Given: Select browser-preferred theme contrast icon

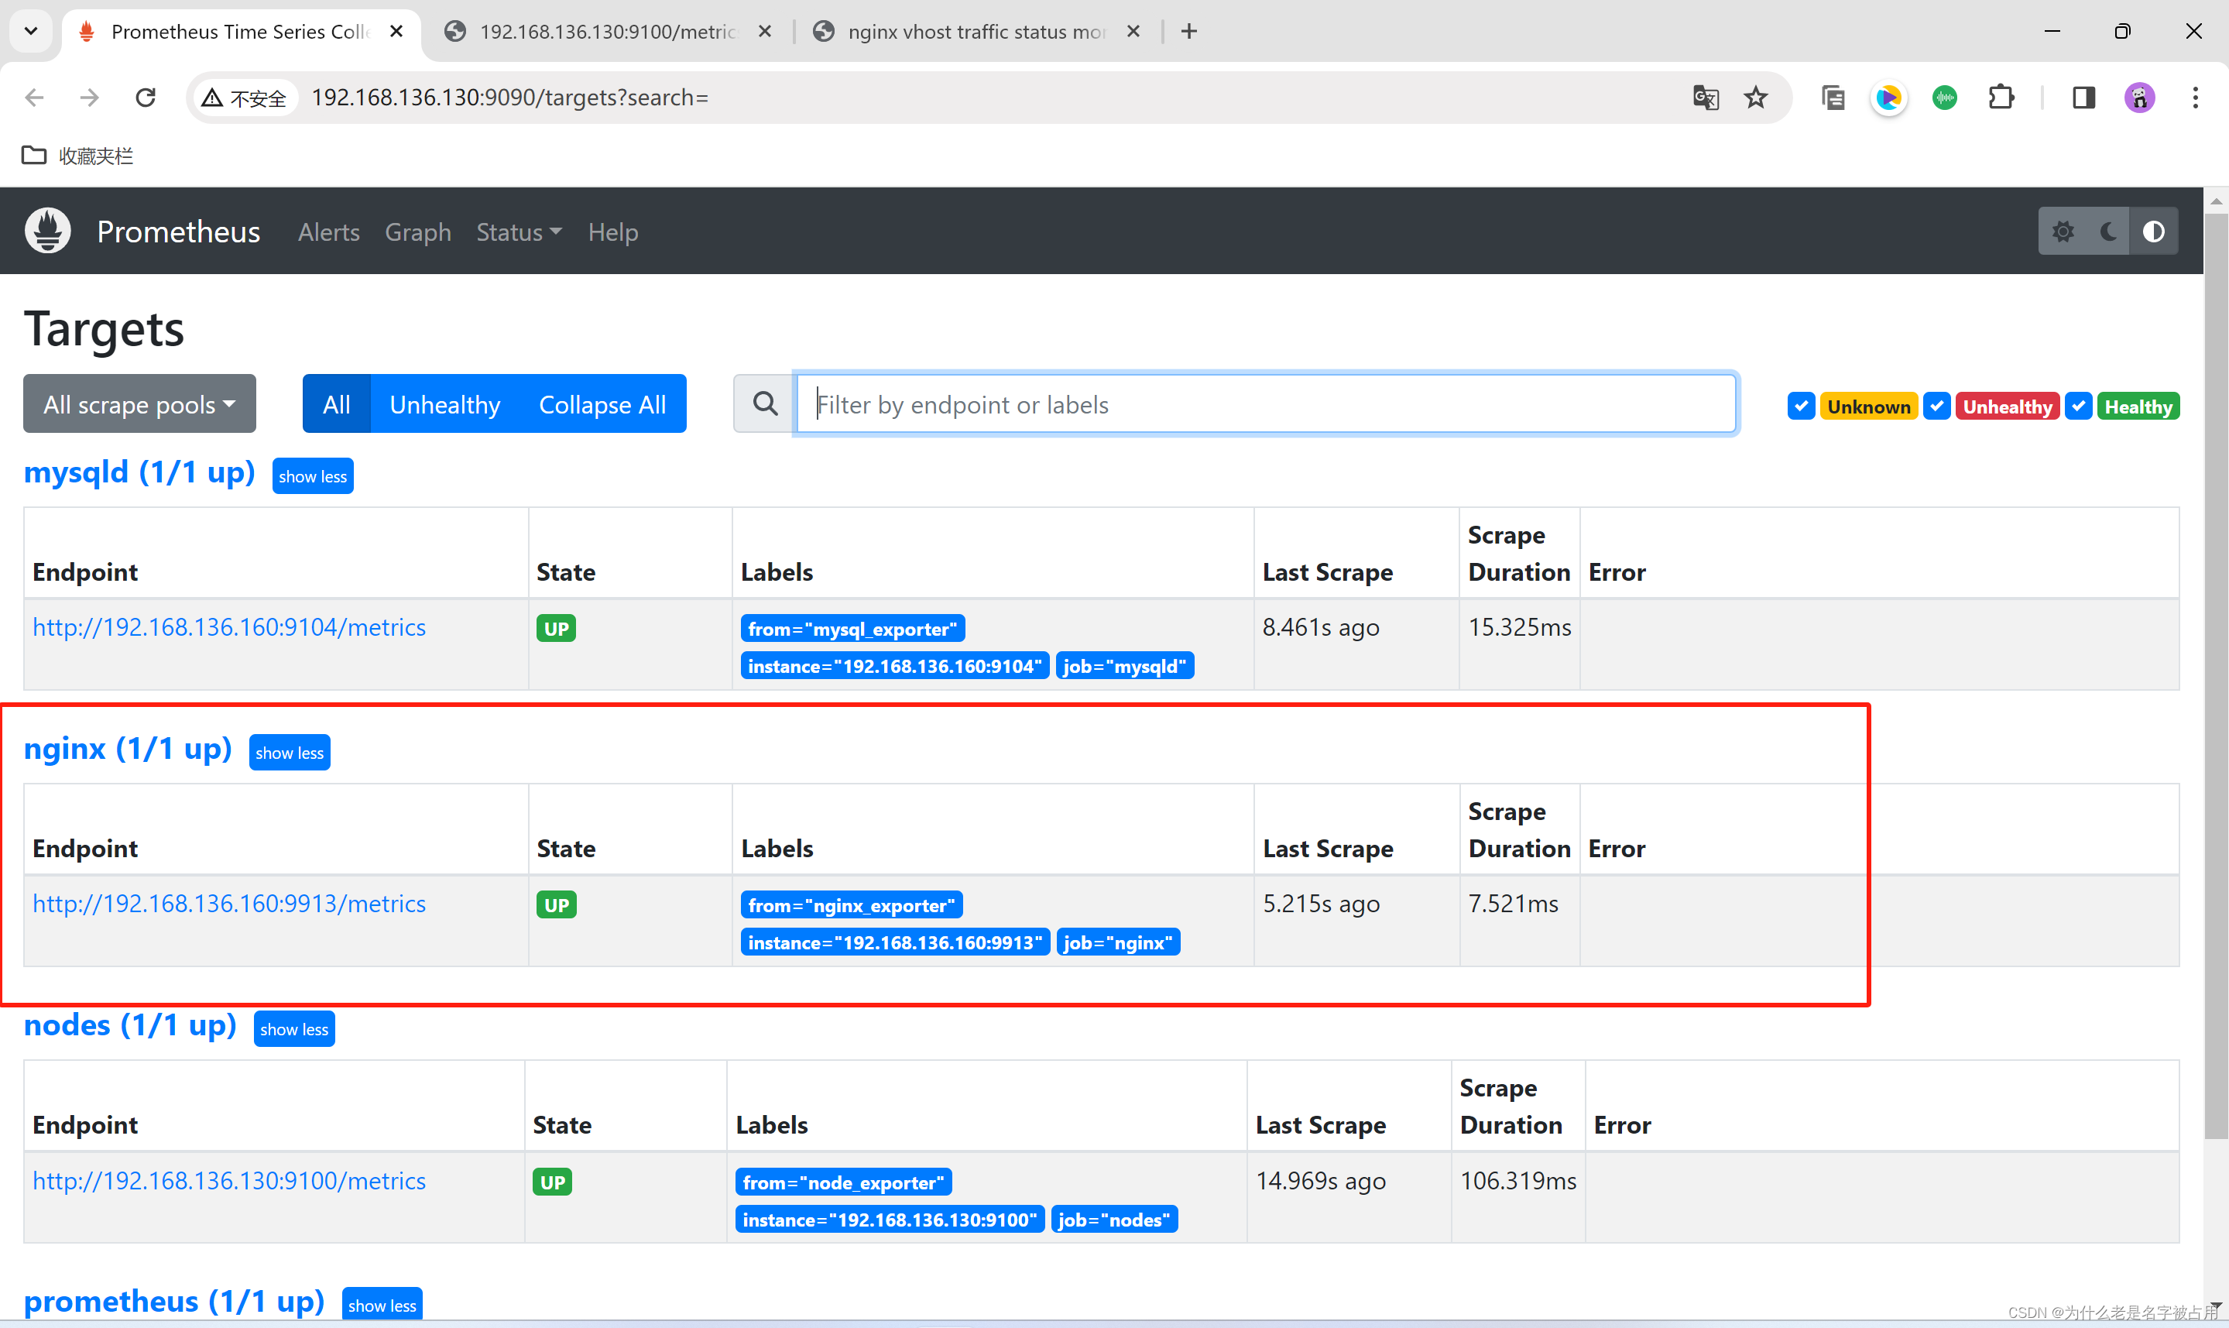Looking at the screenshot, I should coord(2154,232).
